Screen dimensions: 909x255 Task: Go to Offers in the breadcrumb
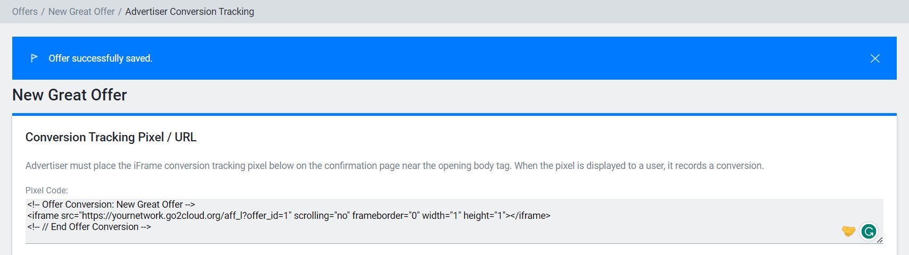tap(25, 12)
